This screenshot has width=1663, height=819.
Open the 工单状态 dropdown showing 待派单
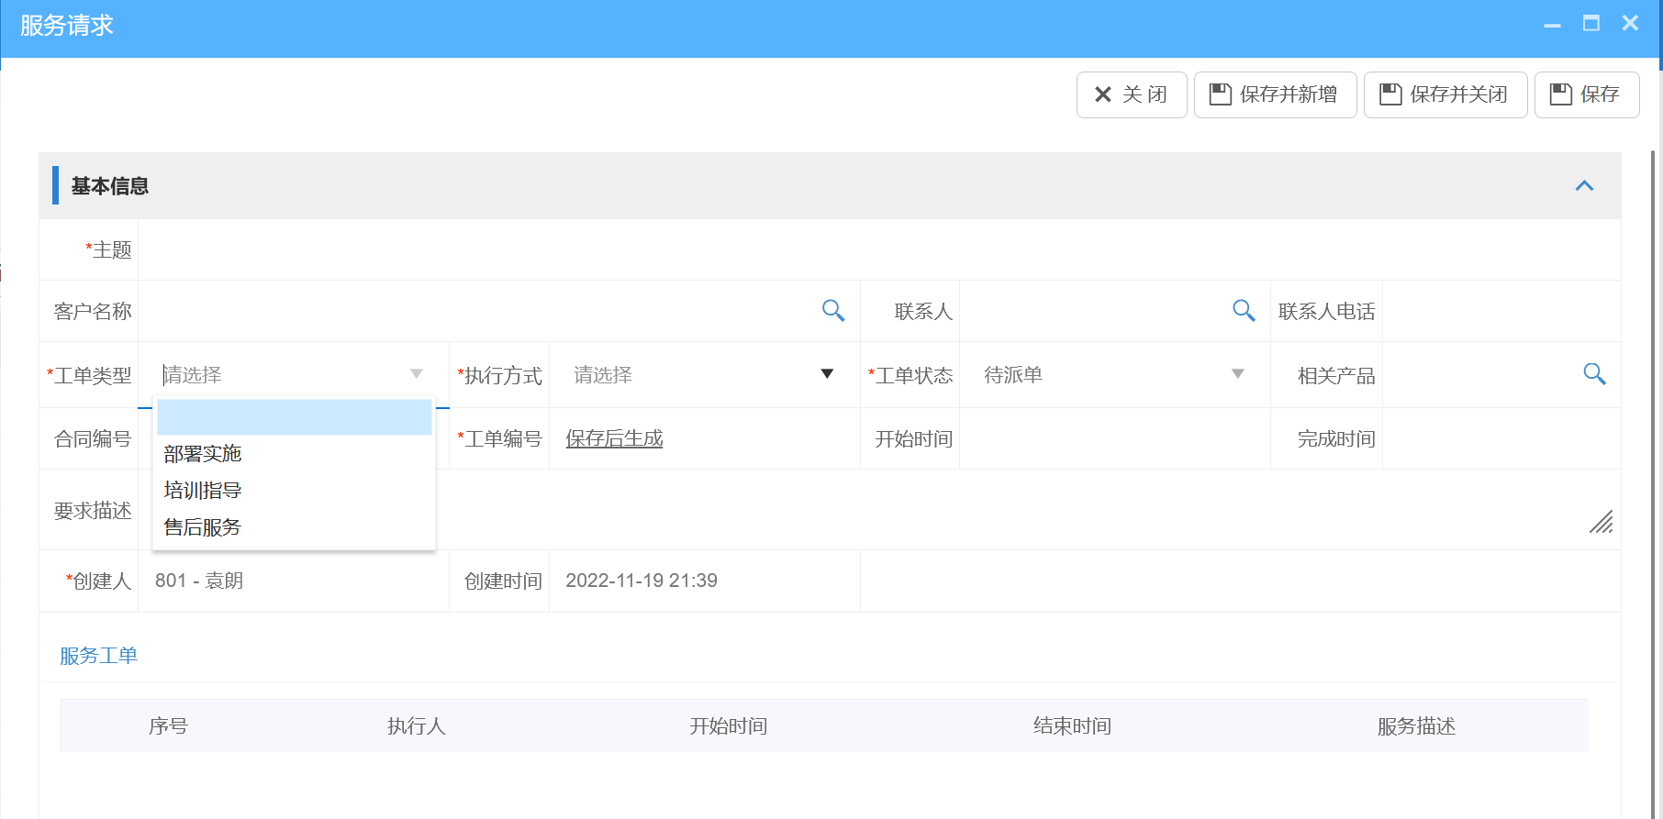coord(1237,374)
